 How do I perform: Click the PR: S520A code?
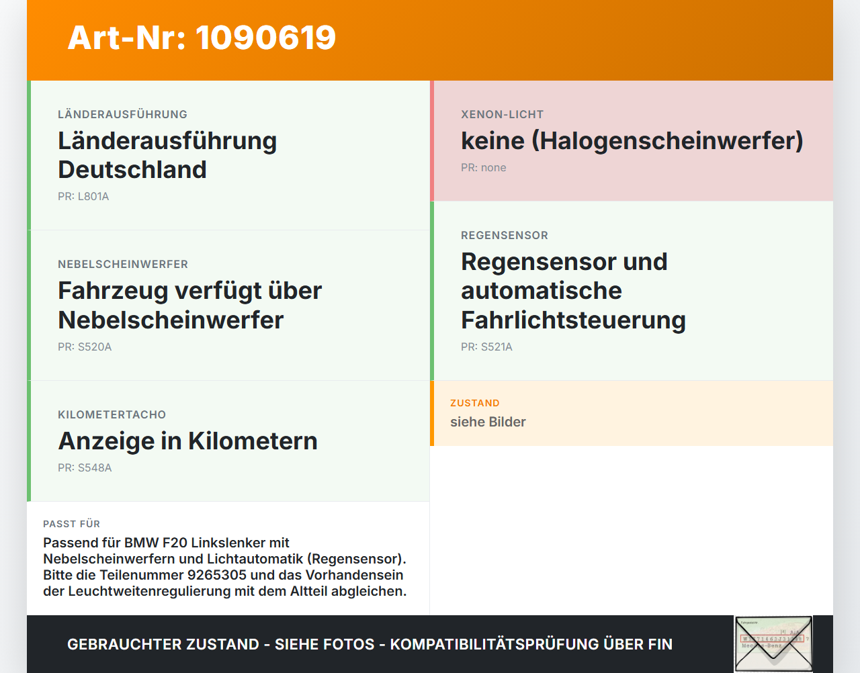click(85, 347)
